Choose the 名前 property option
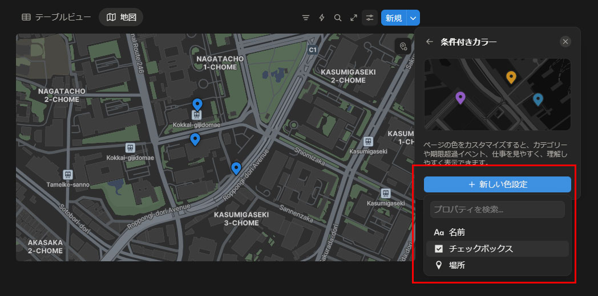This screenshot has height=296, width=598. pyautogui.click(x=456, y=232)
